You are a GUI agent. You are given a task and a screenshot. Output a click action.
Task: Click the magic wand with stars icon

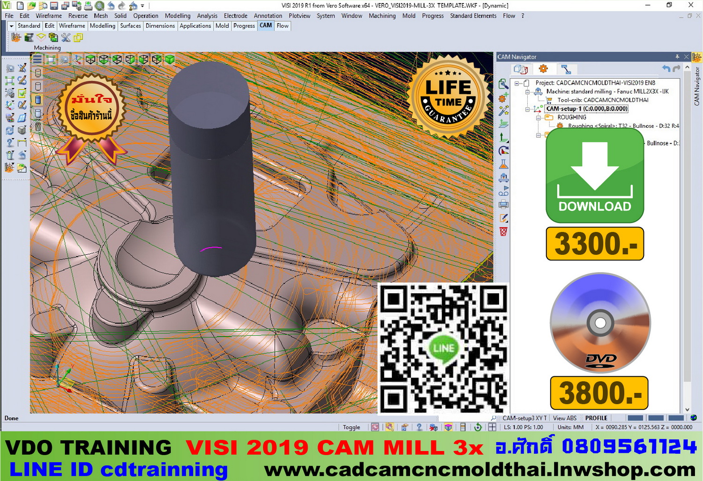(x=503, y=111)
